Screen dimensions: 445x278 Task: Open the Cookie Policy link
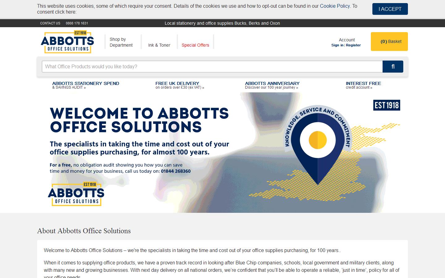[x=335, y=6]
